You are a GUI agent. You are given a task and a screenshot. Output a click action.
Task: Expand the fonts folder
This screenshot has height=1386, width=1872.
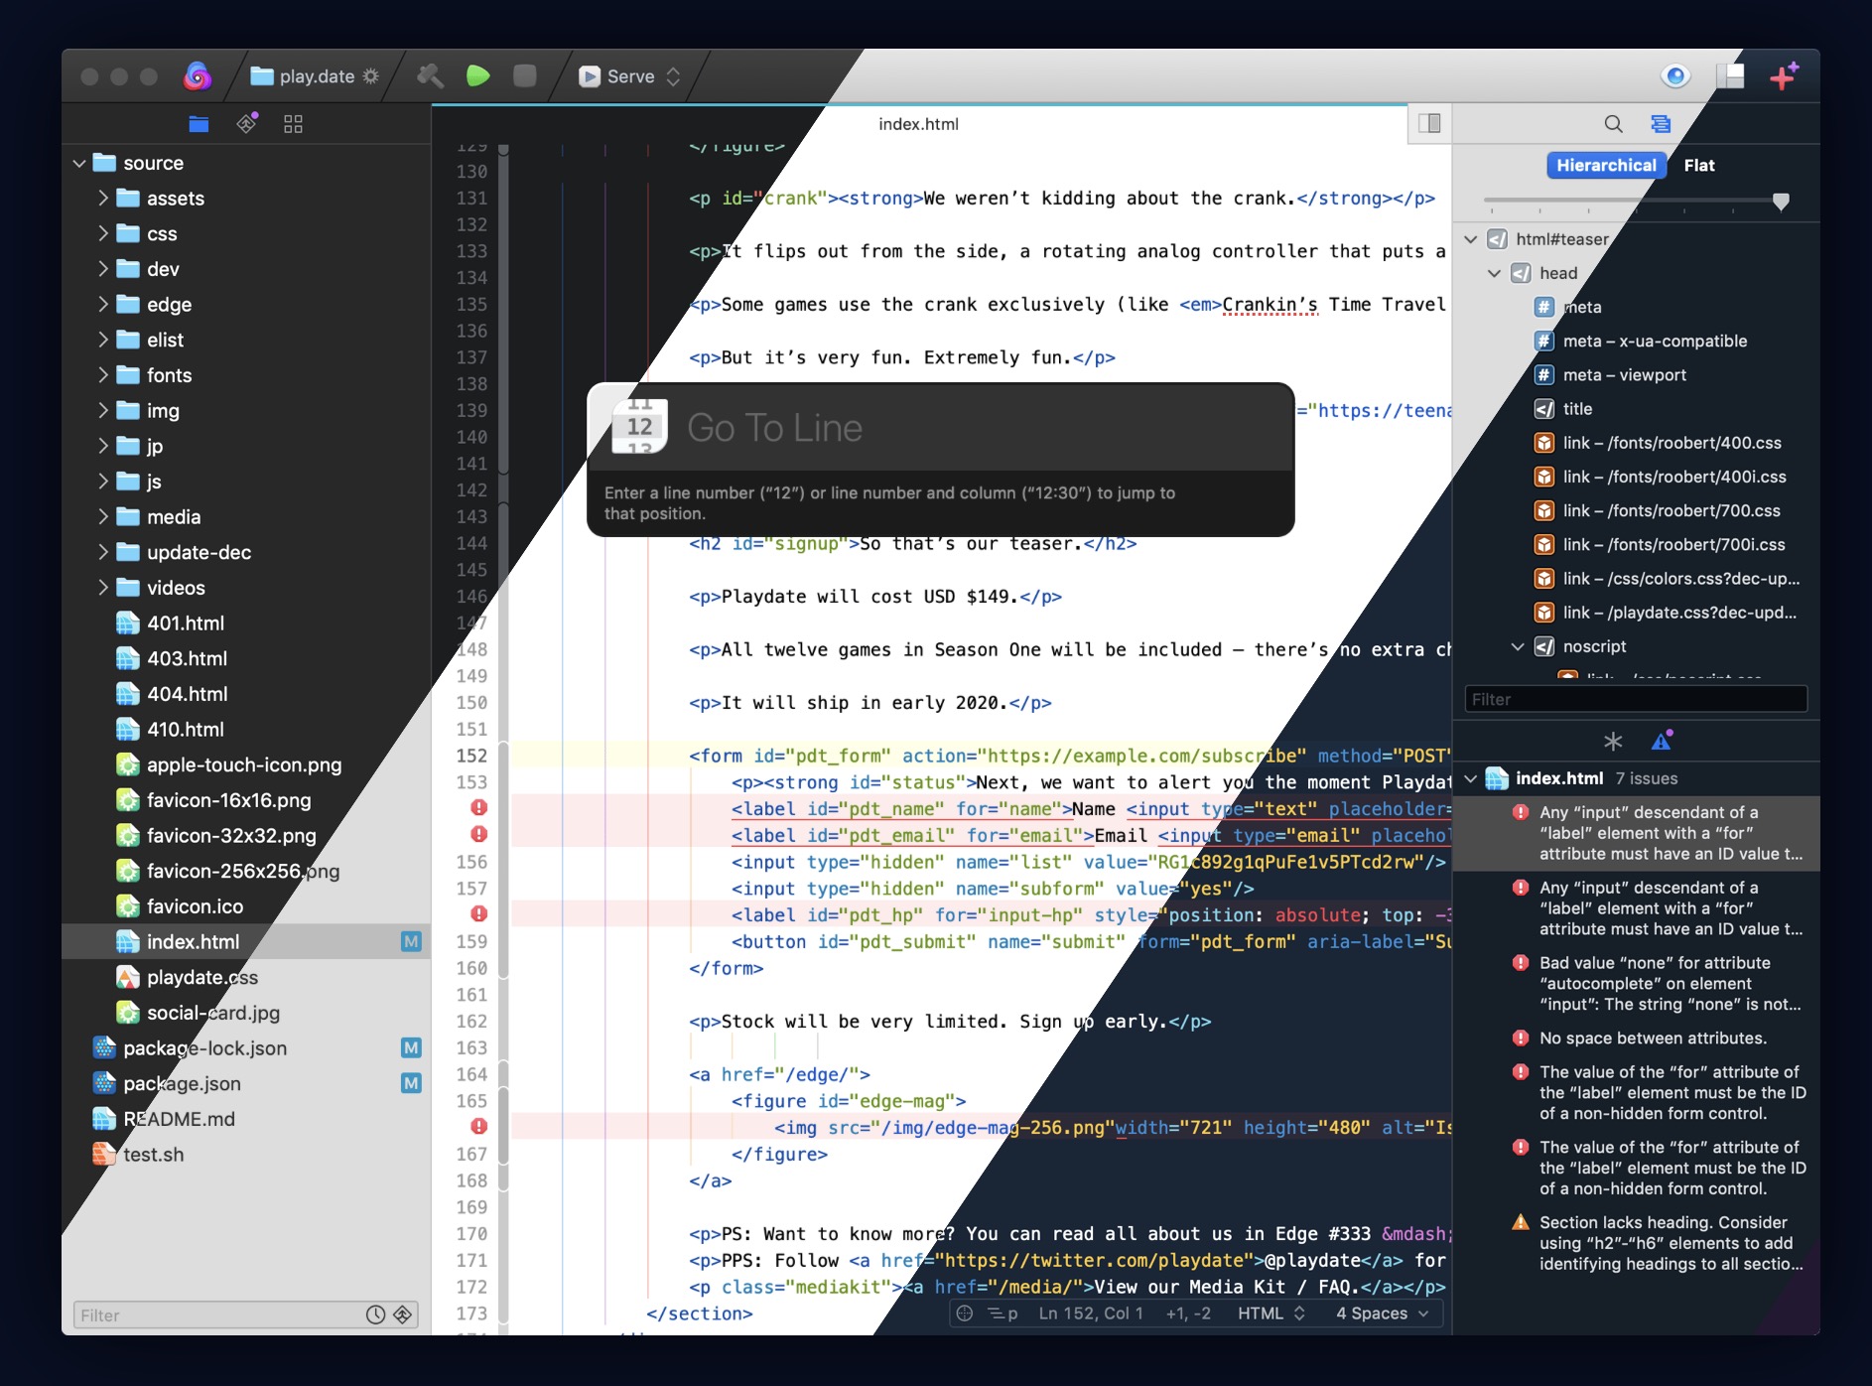click(x=103, y=375)
